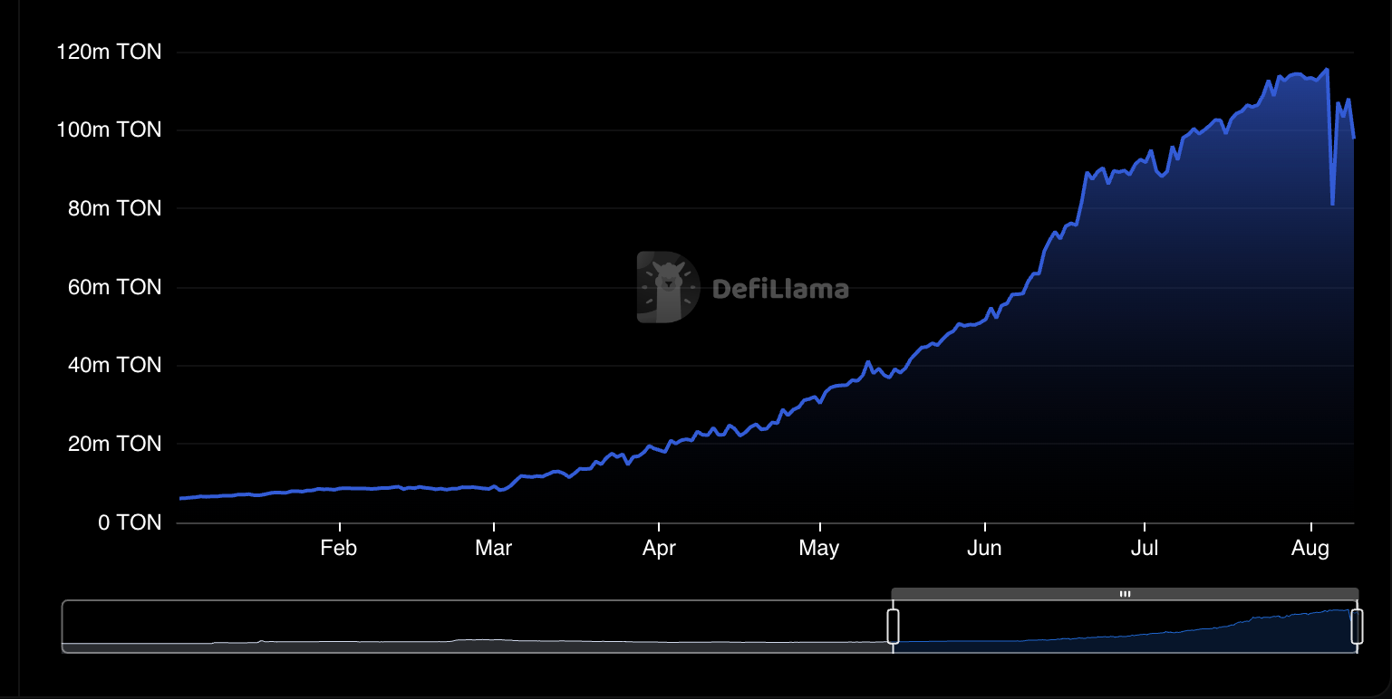Click the 40m TON axis label

[114, 366]
